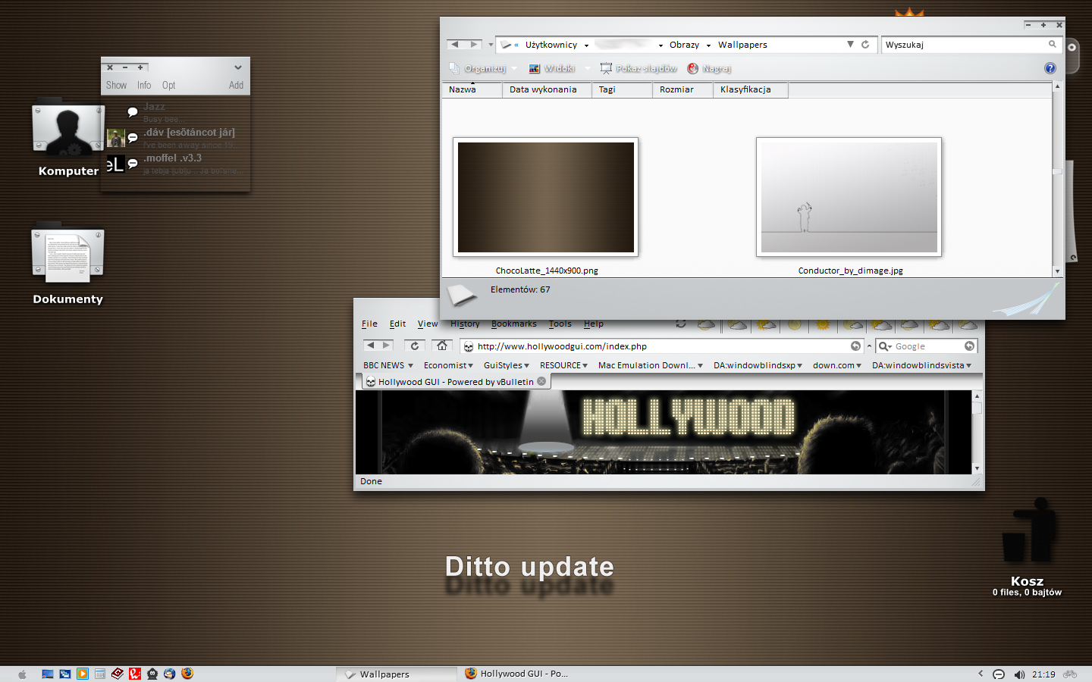This screenshot has height=682, width=1092.
Task: Sort files by Data wykonania column
Action: click(547, 89)
